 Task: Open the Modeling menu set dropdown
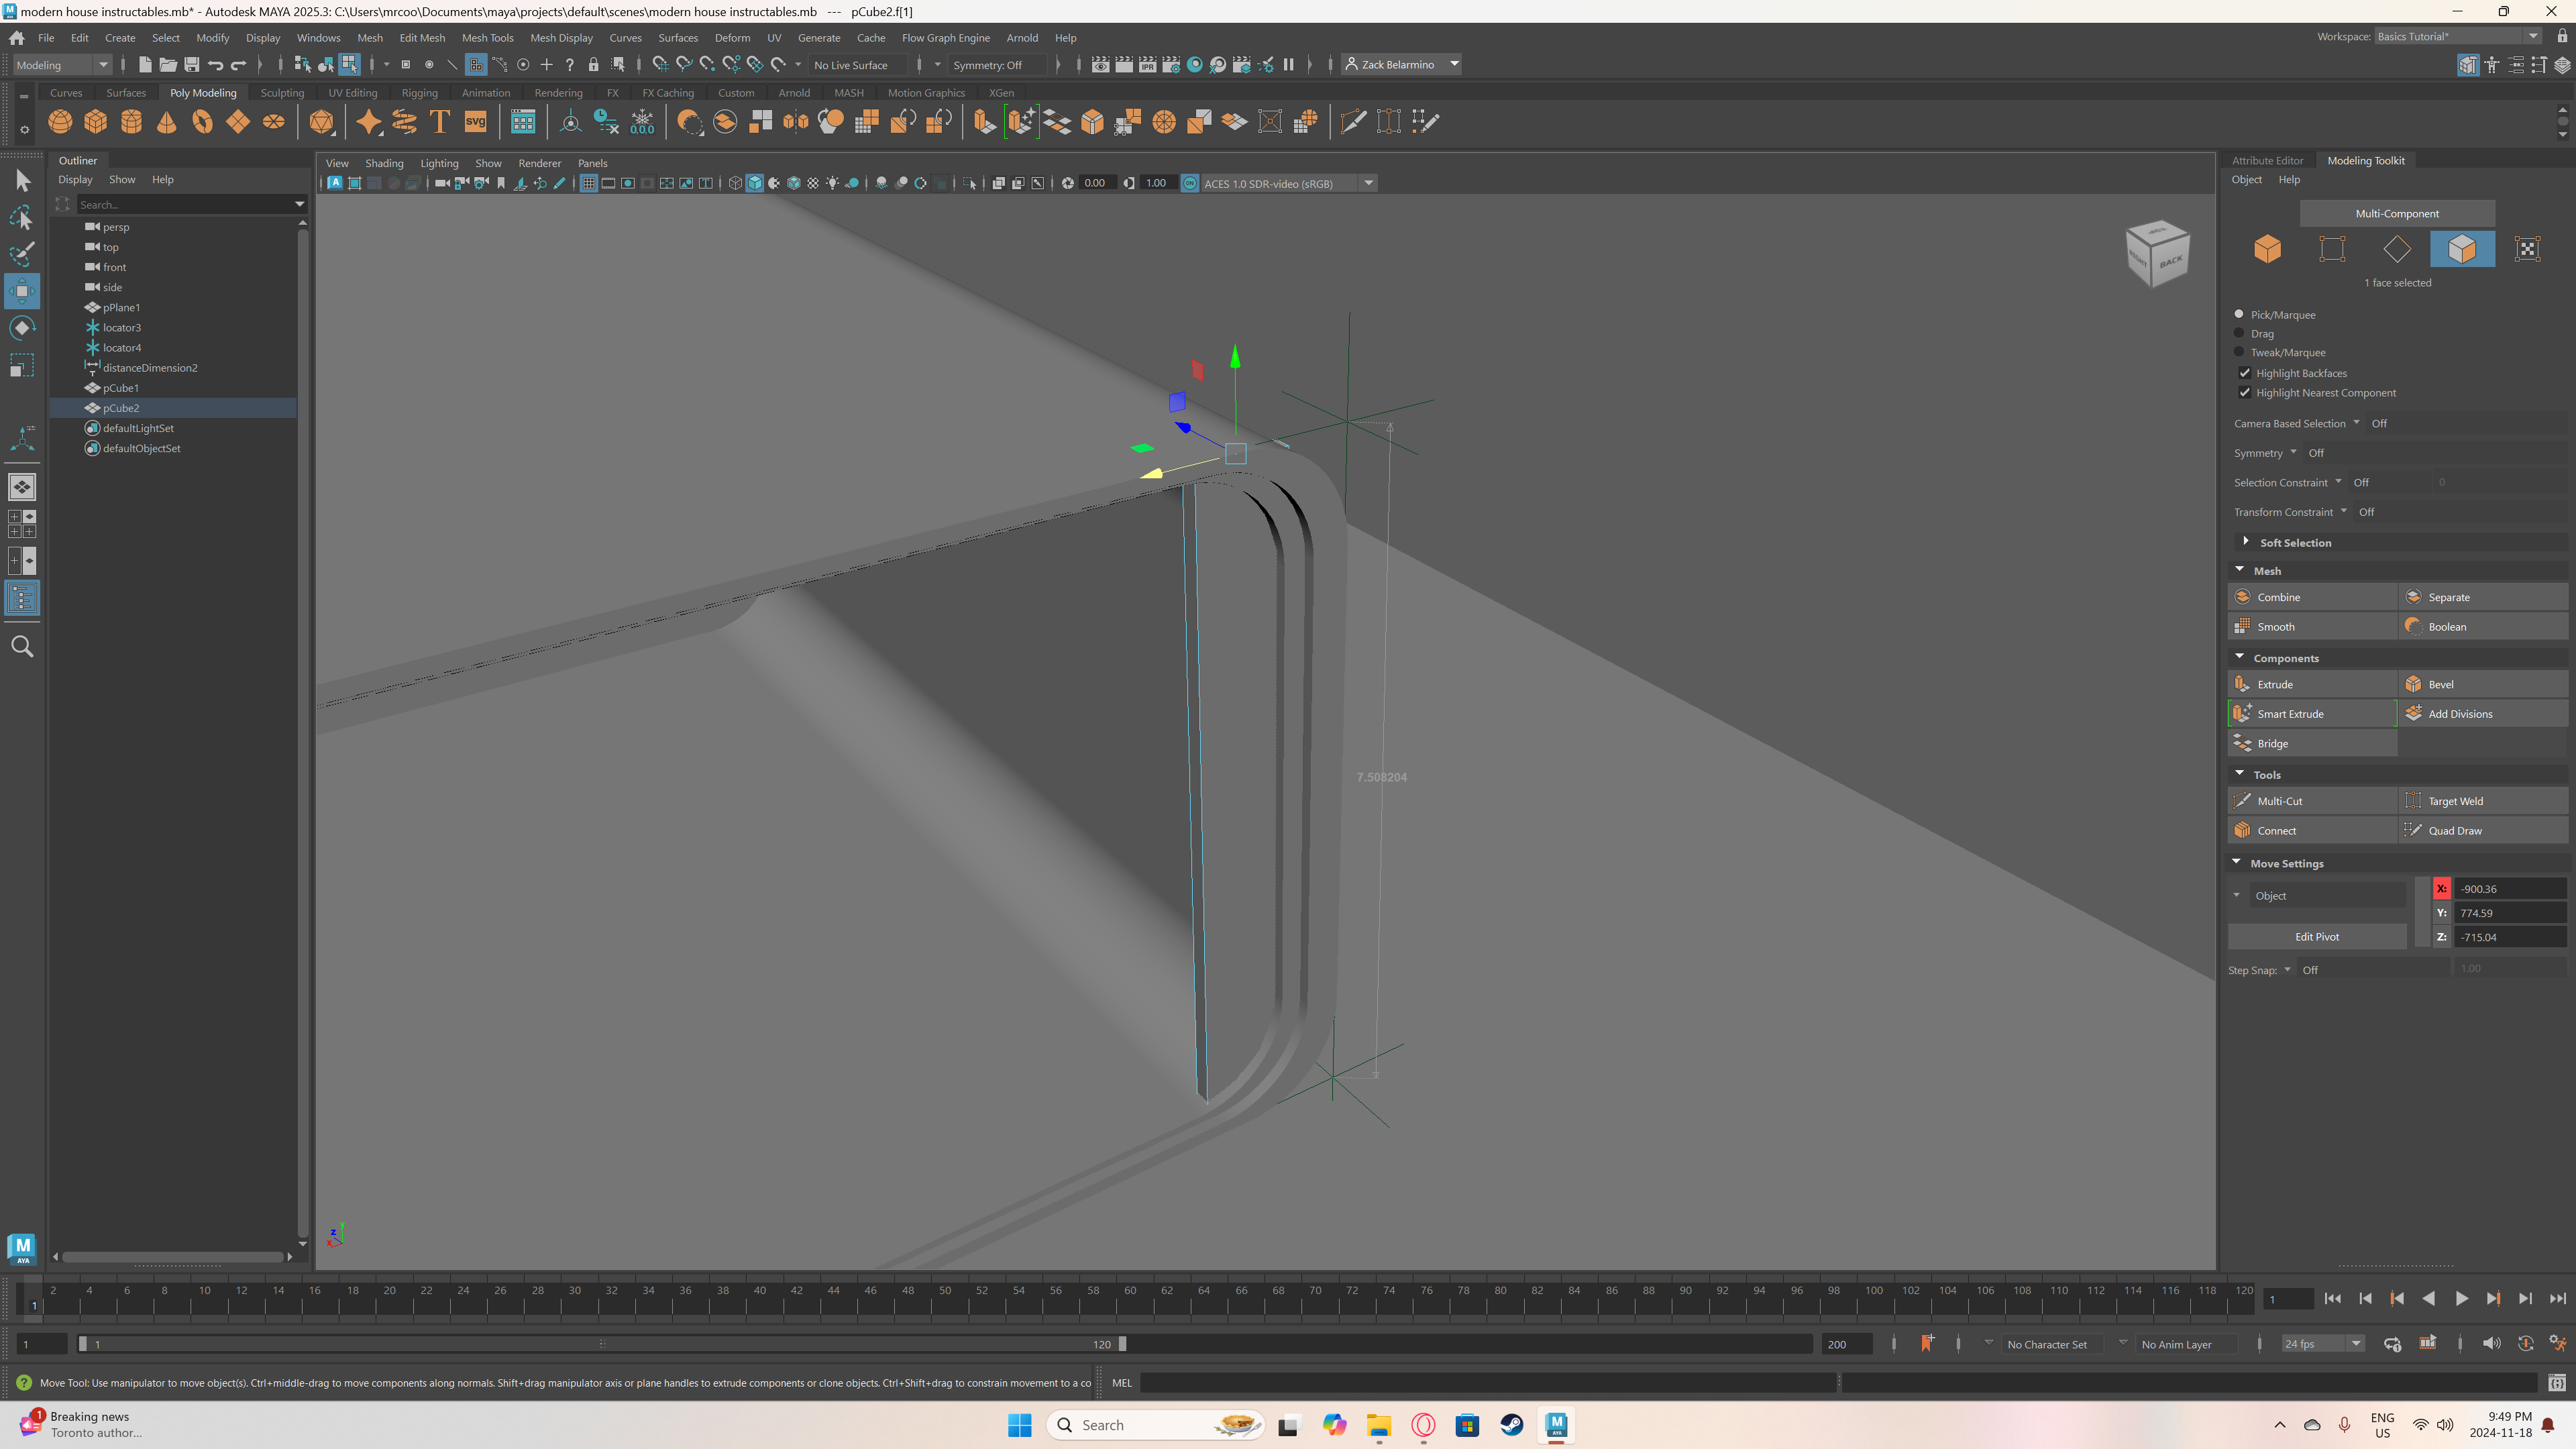(62, 65)
